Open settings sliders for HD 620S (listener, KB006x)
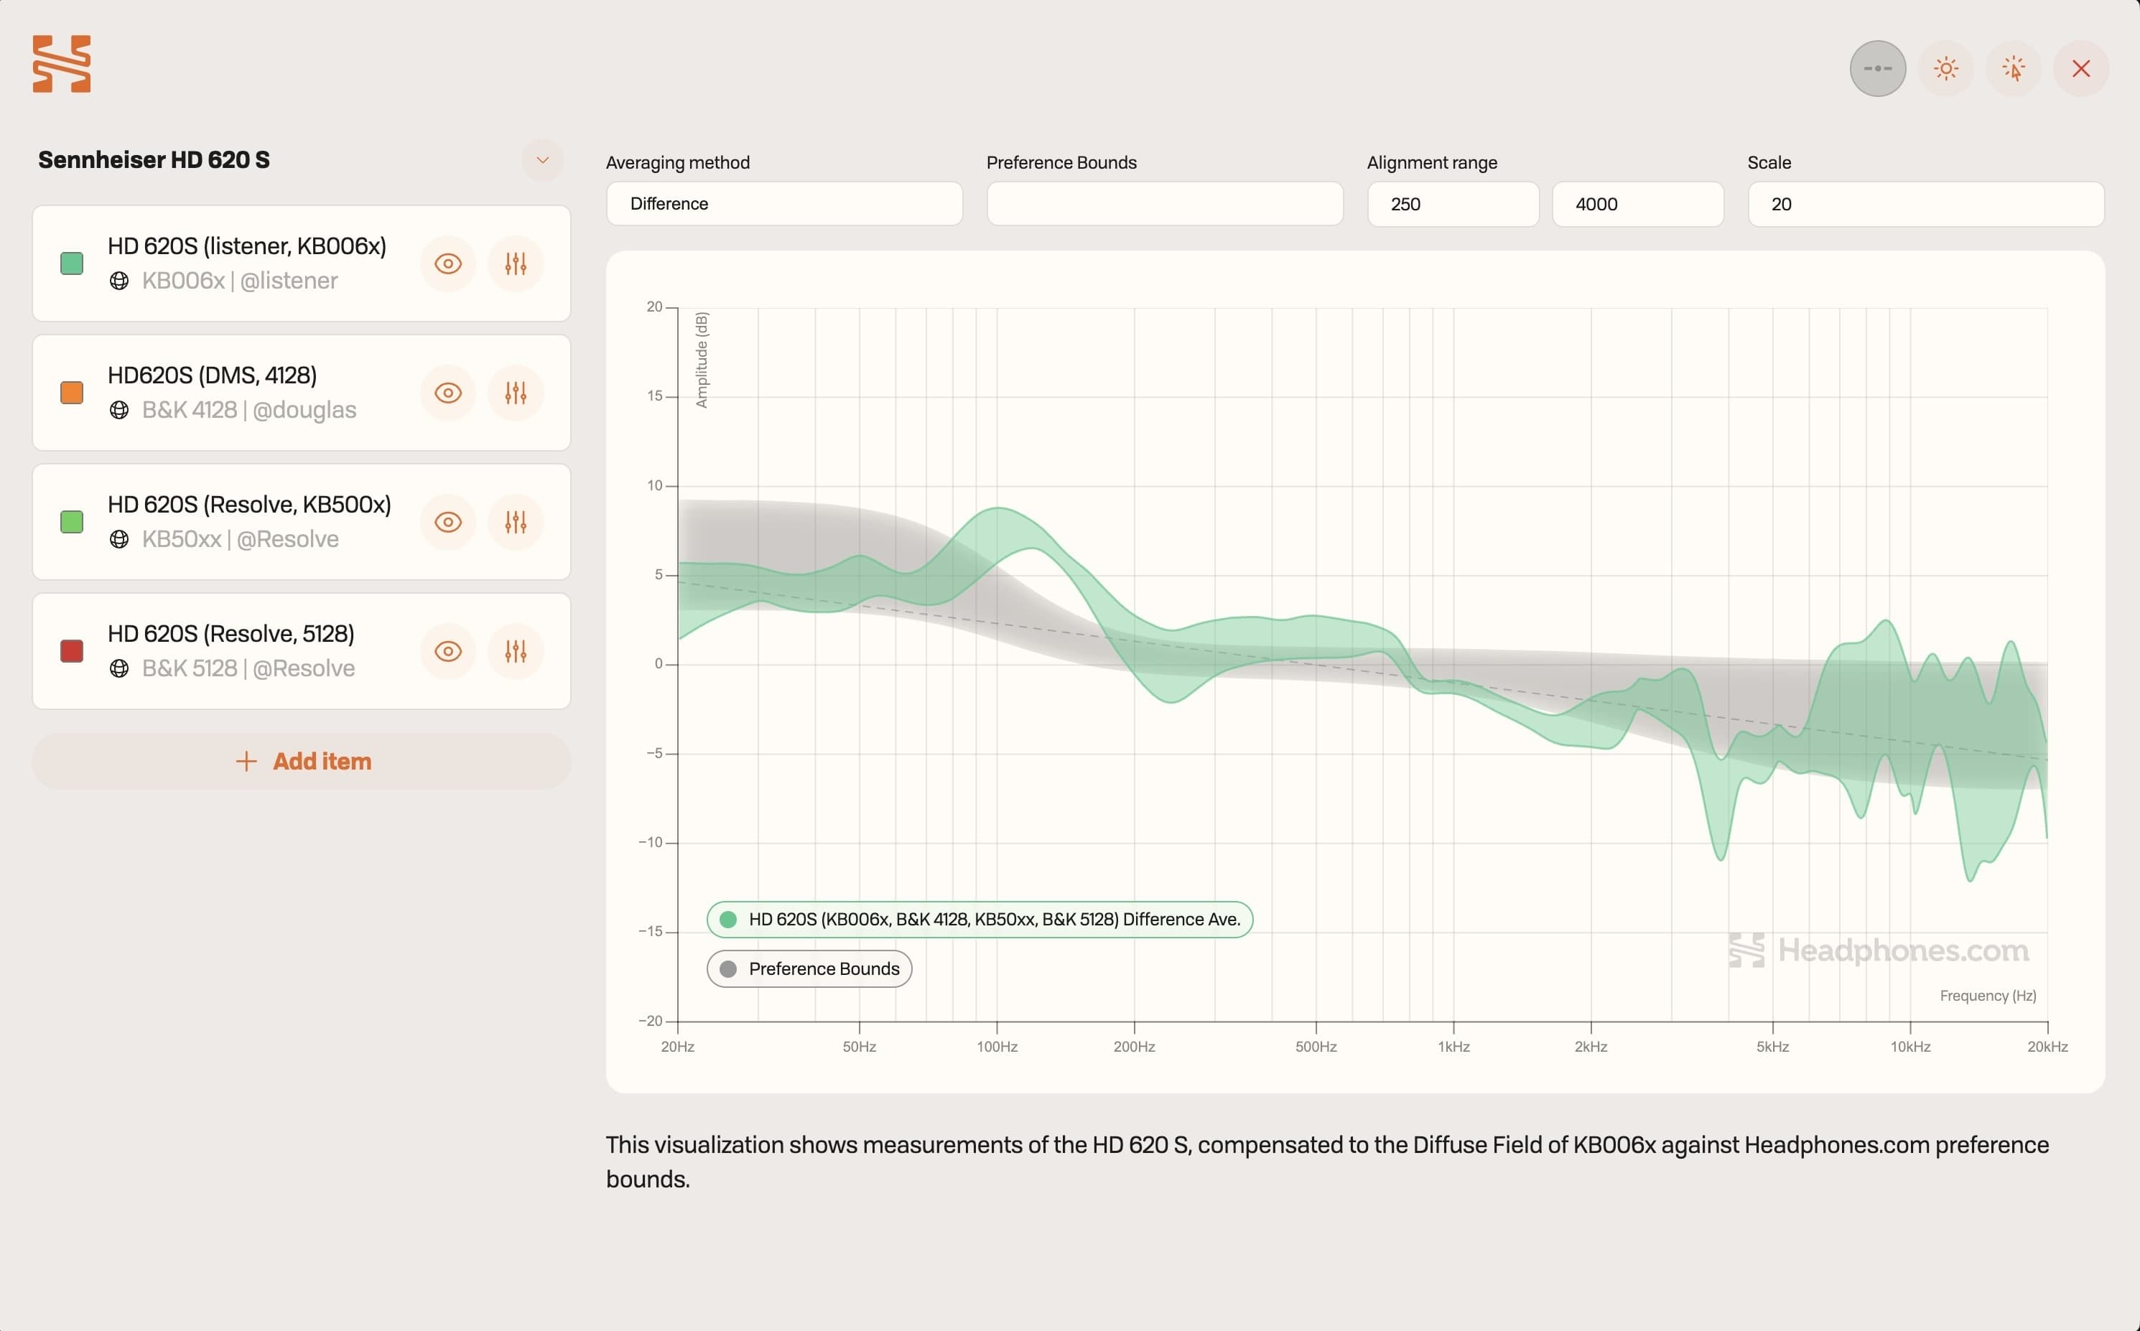 pos(516,263)
